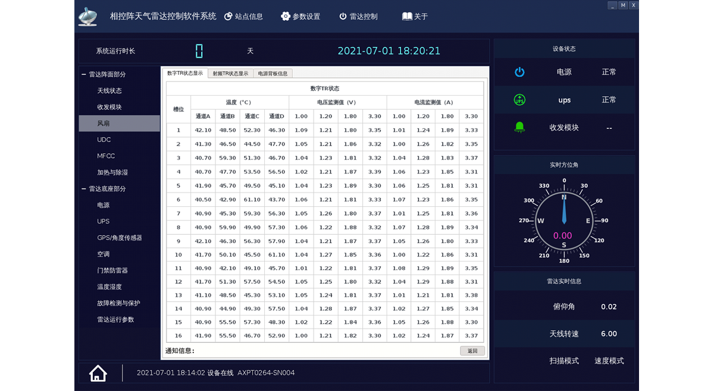The height and width of the screenshot is (391, 714).
Task: Click the radar dish application logo
Action: tap(88, 17)
